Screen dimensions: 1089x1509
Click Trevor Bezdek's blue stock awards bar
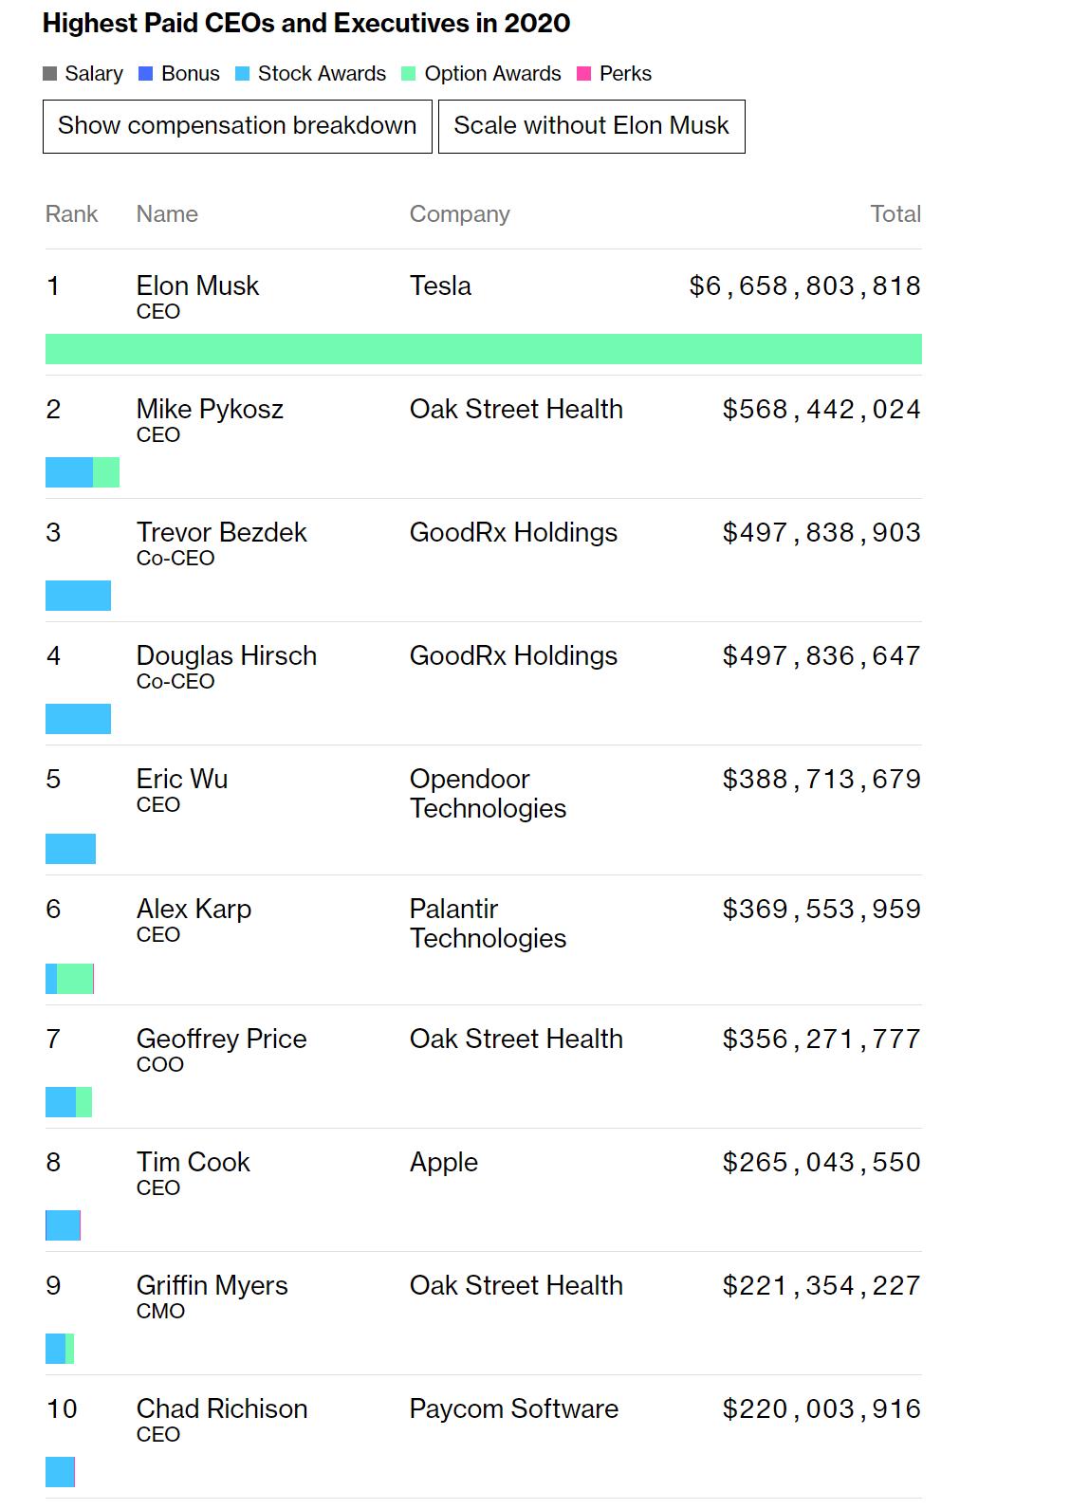[x=78, y=596]
